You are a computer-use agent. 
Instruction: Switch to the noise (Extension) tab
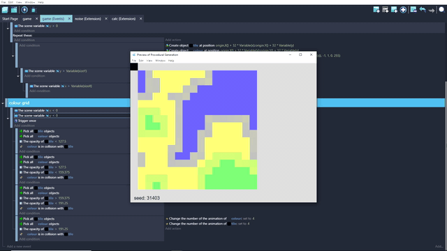point(88,19)
